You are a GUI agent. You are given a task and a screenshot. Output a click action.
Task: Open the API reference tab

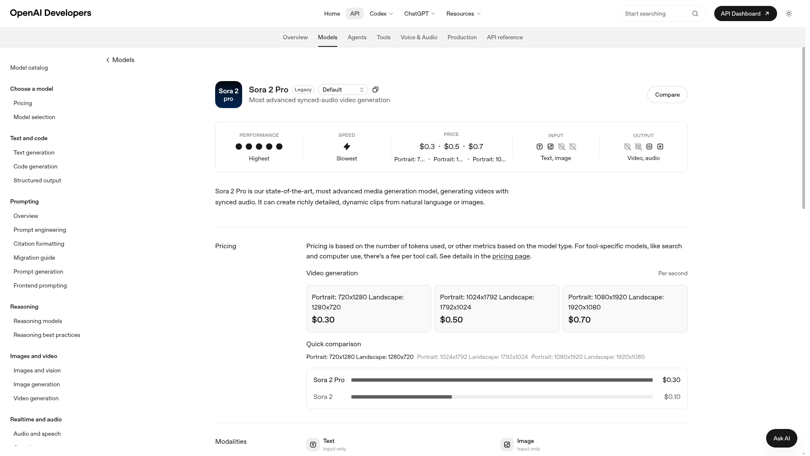click(505, 37)
